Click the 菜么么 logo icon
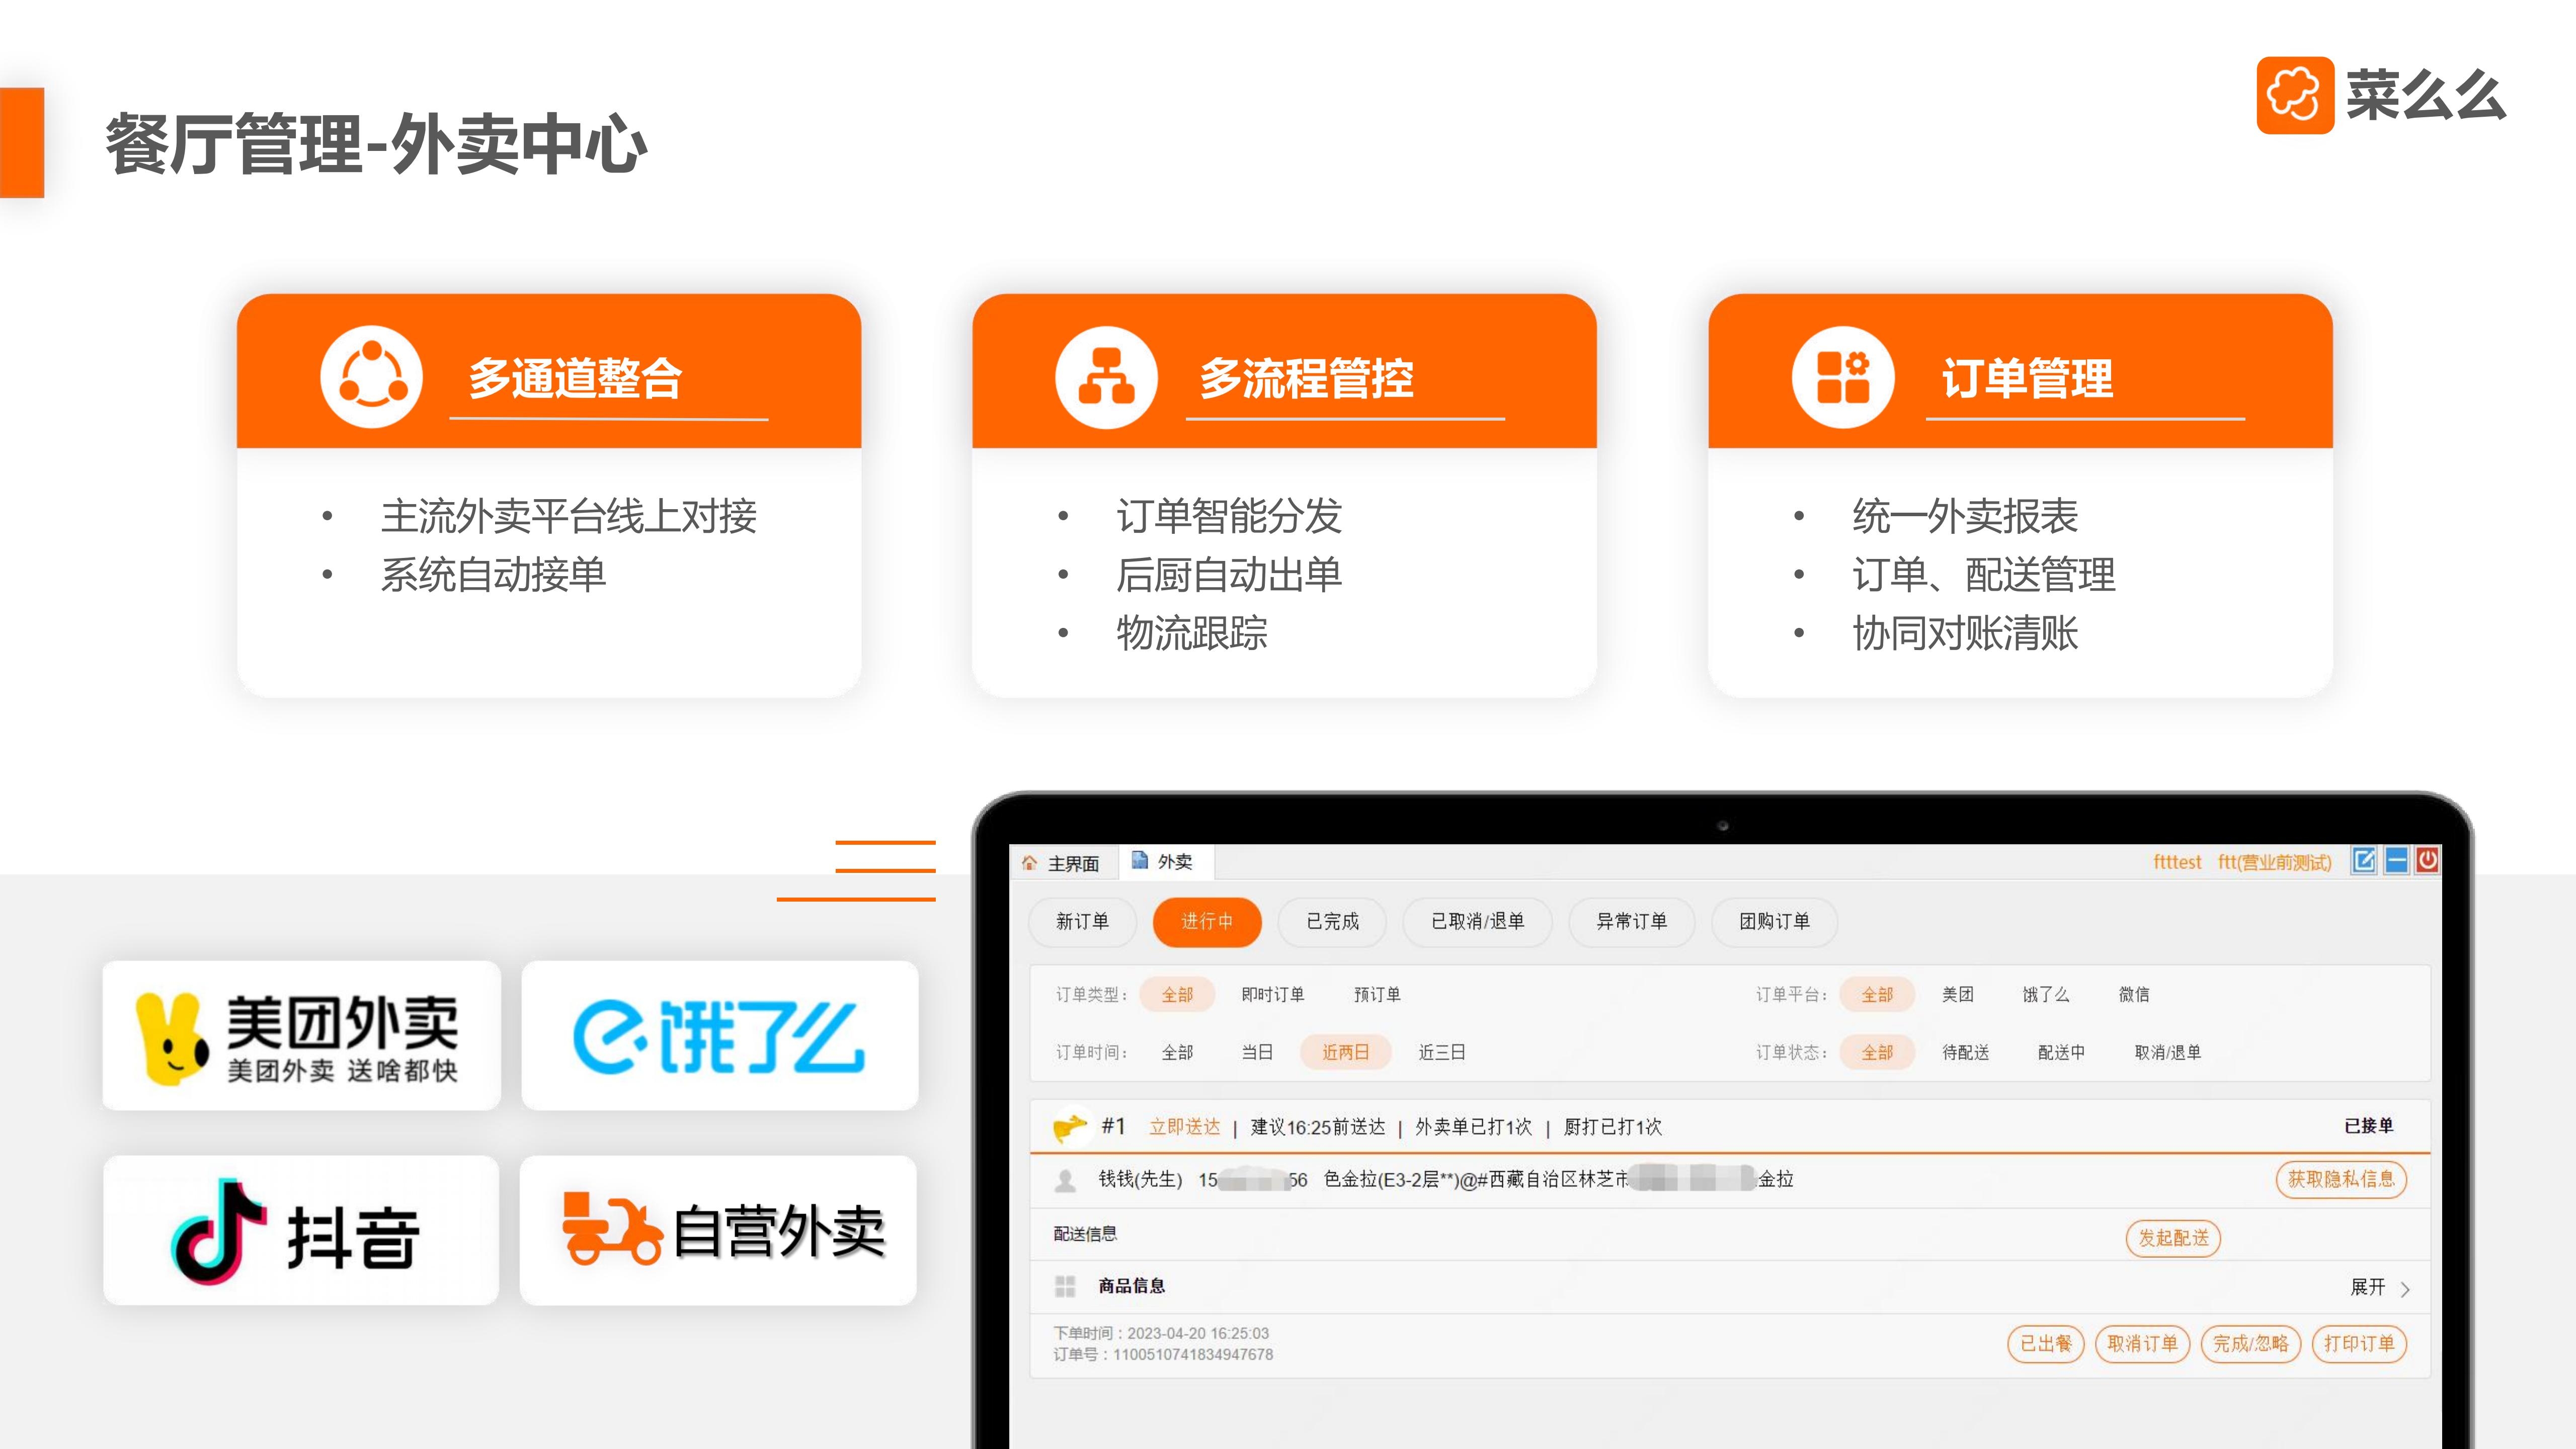The width and height of the screenshot is (2576, 1449). pos(2295,95)
